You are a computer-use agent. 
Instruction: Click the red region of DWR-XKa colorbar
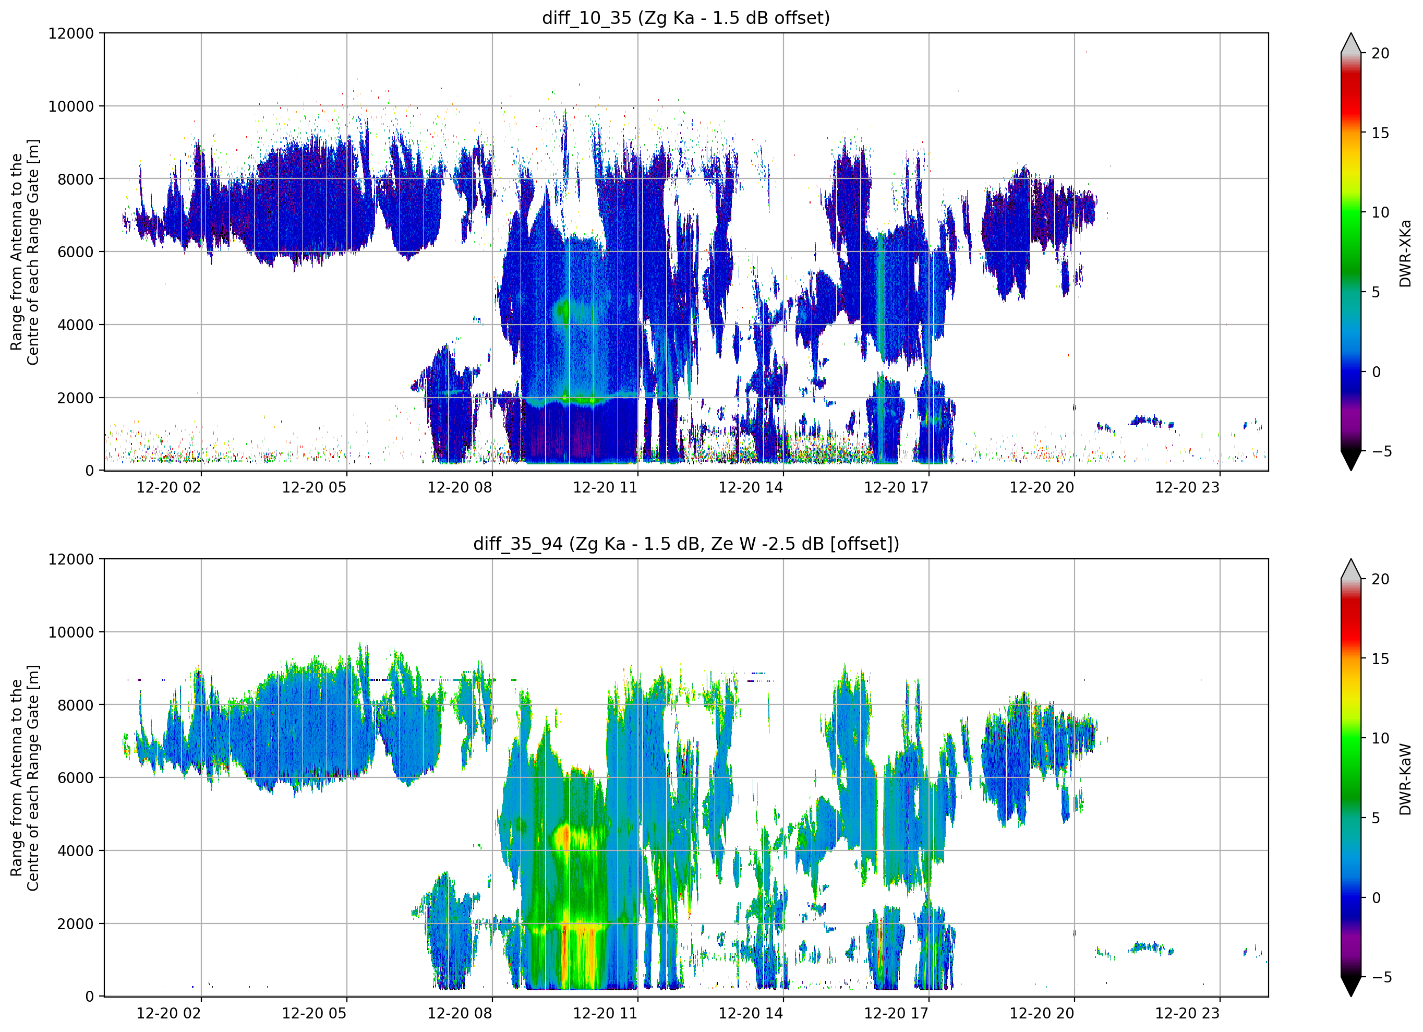(x=1351, y=94)
